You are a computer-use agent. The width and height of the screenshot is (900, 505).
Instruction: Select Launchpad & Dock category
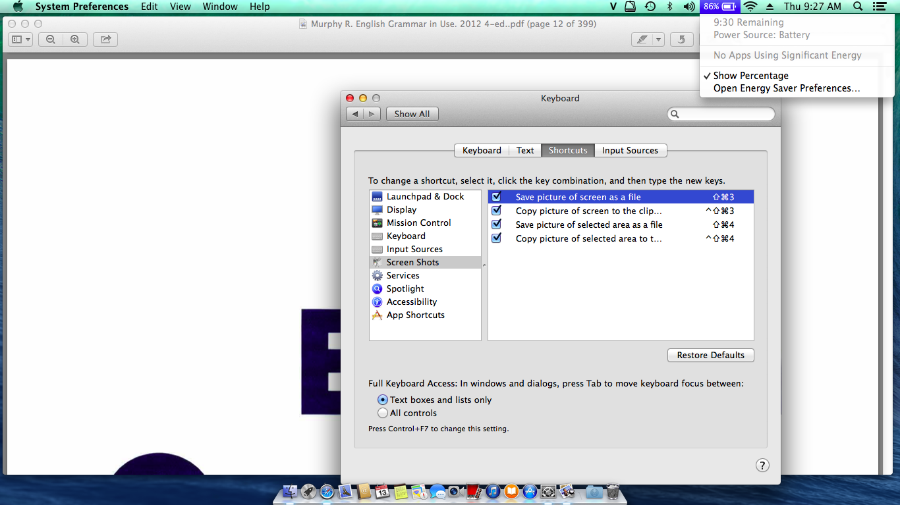[425, 196]
